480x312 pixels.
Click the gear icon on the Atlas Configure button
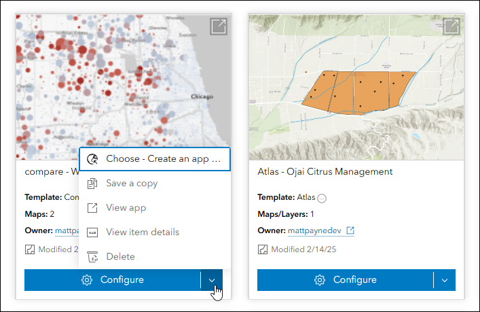click(x=320, y=280)
